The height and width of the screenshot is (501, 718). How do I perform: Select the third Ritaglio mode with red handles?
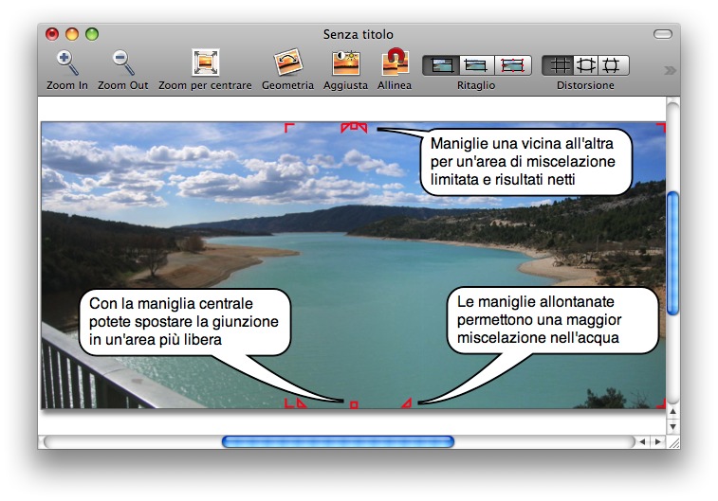pos(512,65)
